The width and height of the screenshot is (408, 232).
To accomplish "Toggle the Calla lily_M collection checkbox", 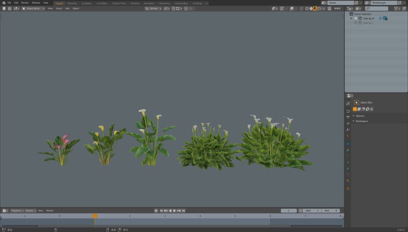I will click(x=356, y=18).
